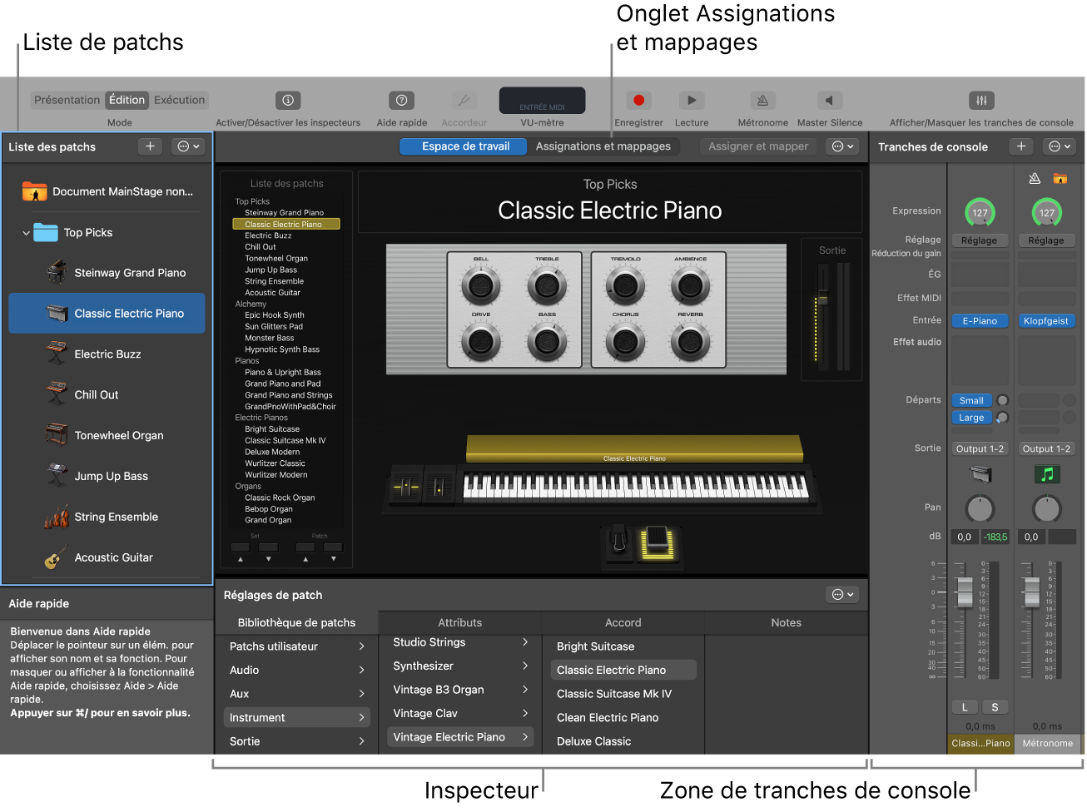Click the VU-mètre MIDI input display
This screenshot has height=812, width=1087.
(x=542, y=101)
